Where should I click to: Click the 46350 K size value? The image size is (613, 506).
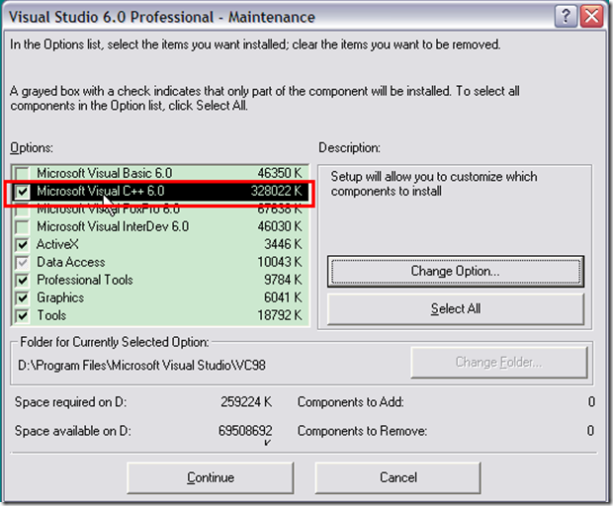click(280, 173)
